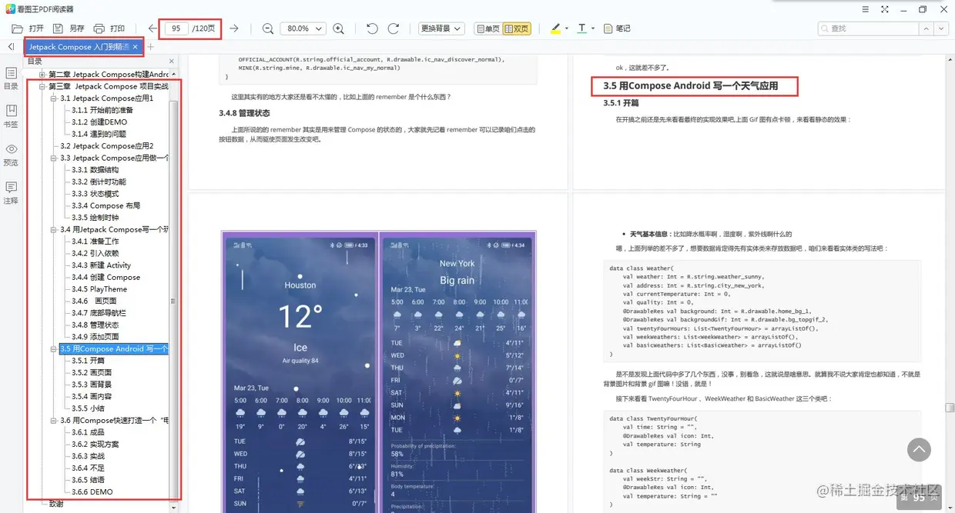
Task: Select 3.5 用Compose Android outline entry
Action: tap(114, 348)
